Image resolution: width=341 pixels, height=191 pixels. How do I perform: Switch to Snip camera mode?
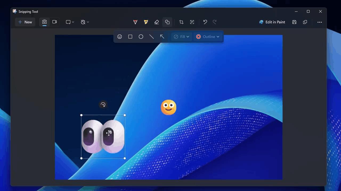pos(44,22)
